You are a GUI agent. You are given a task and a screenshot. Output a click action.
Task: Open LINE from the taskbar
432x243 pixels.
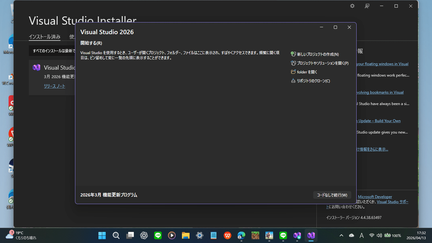point(158,235)
